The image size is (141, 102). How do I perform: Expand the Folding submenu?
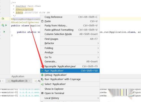click(x=70, y=48)
